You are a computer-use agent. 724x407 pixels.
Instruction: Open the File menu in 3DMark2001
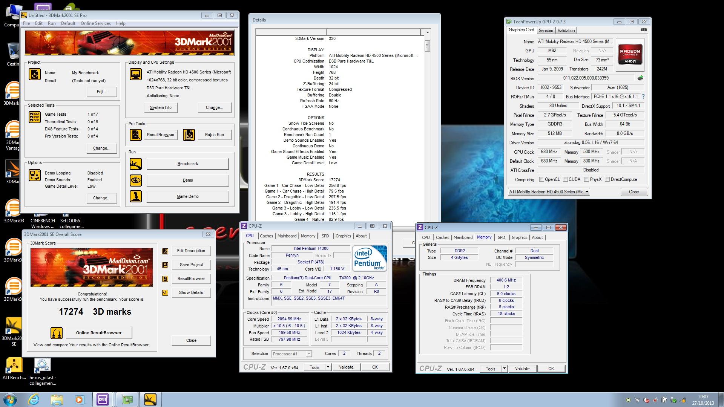tap(26, 23)
